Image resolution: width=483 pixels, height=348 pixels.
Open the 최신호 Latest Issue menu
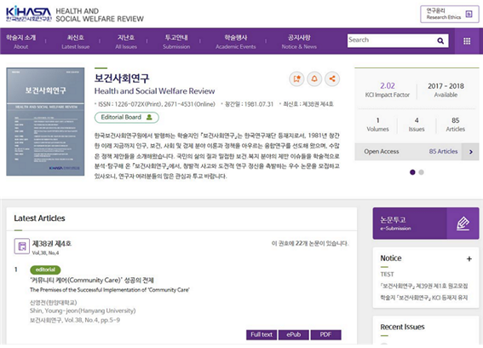76,42
